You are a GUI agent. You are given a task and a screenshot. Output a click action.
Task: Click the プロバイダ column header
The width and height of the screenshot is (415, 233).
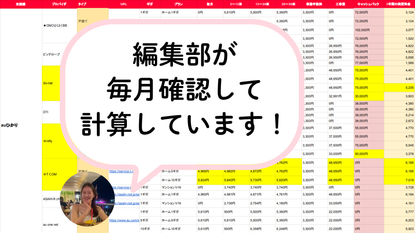click(59, 4)
